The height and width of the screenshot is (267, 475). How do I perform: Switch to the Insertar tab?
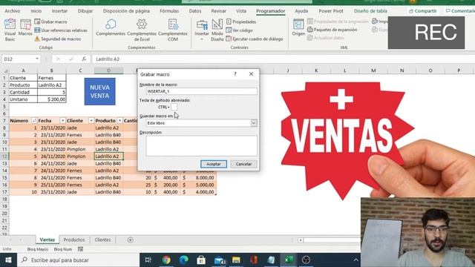pos(59,11)
